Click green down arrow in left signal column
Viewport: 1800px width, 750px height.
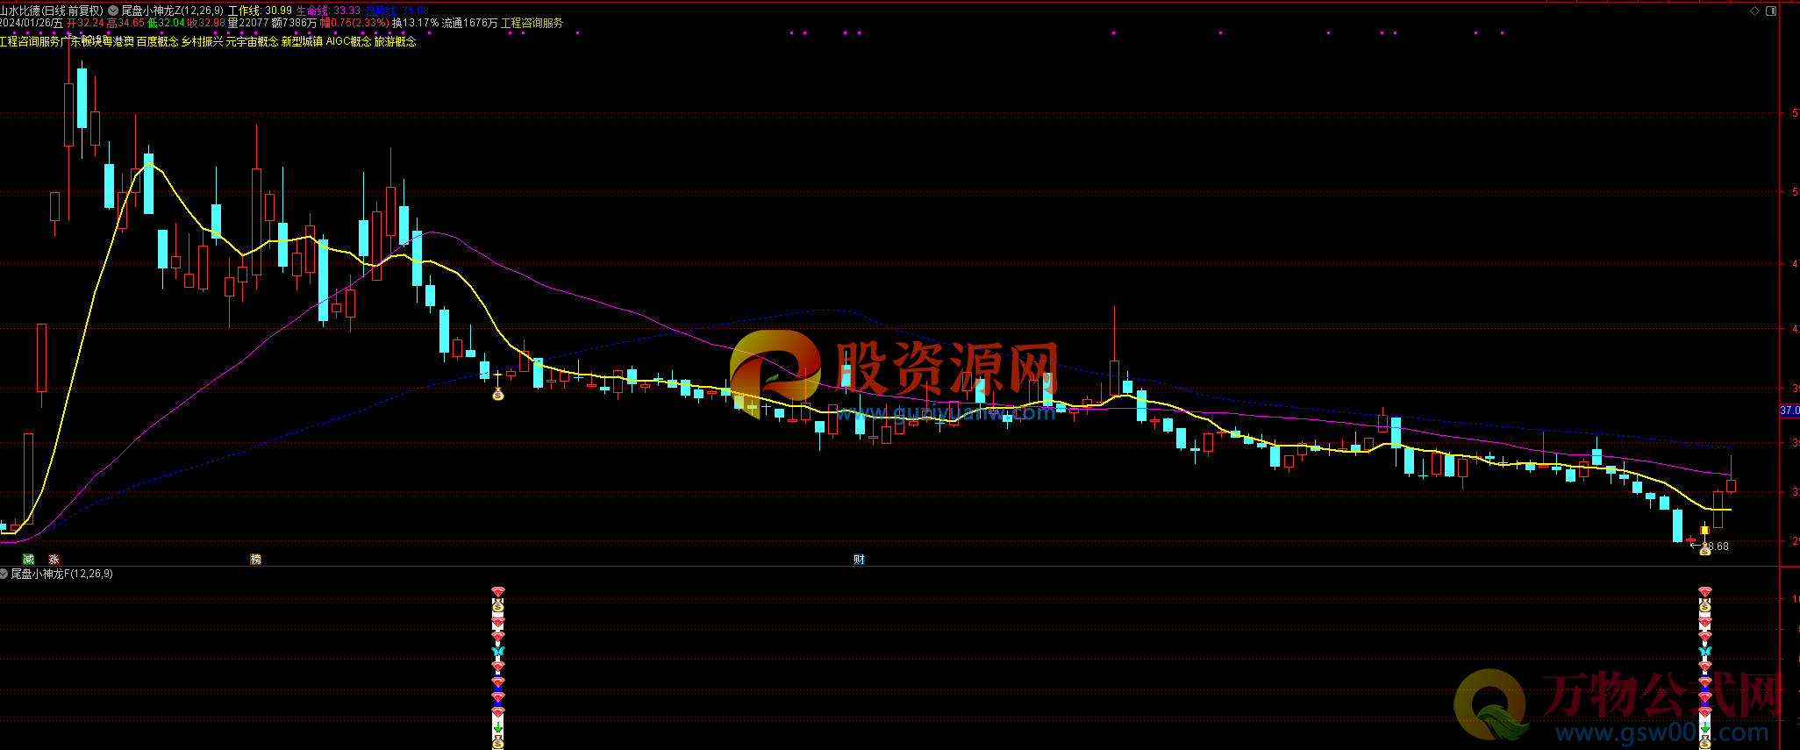coord(498,727)
